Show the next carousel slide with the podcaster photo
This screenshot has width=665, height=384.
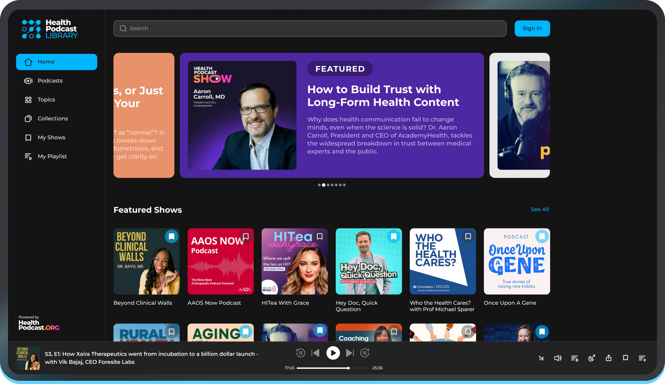[520, 115]
